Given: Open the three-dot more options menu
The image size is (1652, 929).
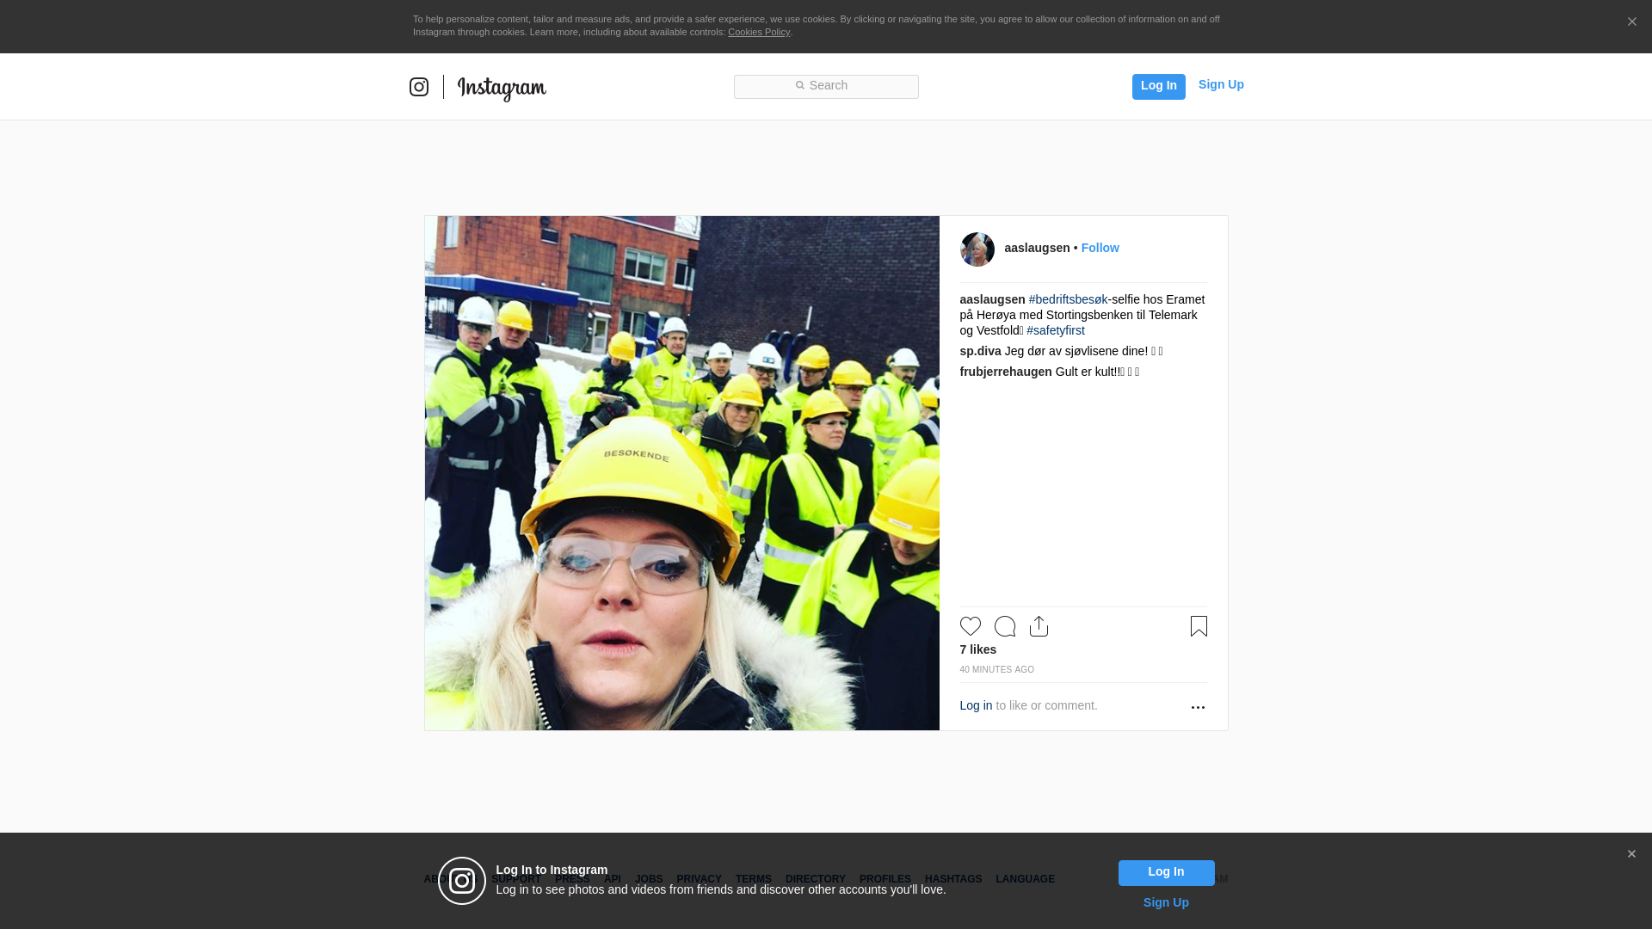Looking at the screenshot, I should click(x=1198, y=707).
